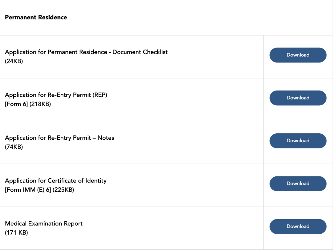Click the word 'Notes' in Re-Entry Permit row

click(x=106, y=138)
